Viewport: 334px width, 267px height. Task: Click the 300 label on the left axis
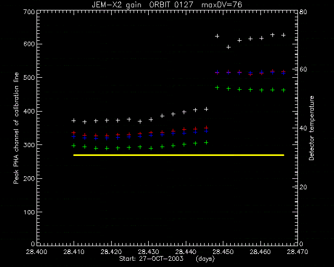[x=29, y=145]
